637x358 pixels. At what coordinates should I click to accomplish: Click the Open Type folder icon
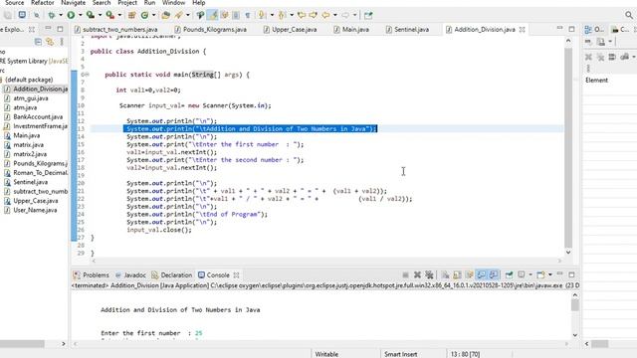tap(166, 16)
